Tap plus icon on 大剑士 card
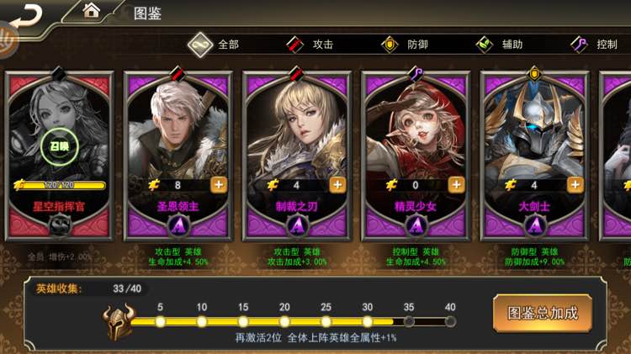 (575, 185)
